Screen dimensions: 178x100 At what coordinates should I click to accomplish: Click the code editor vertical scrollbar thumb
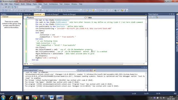pos(146,30)
